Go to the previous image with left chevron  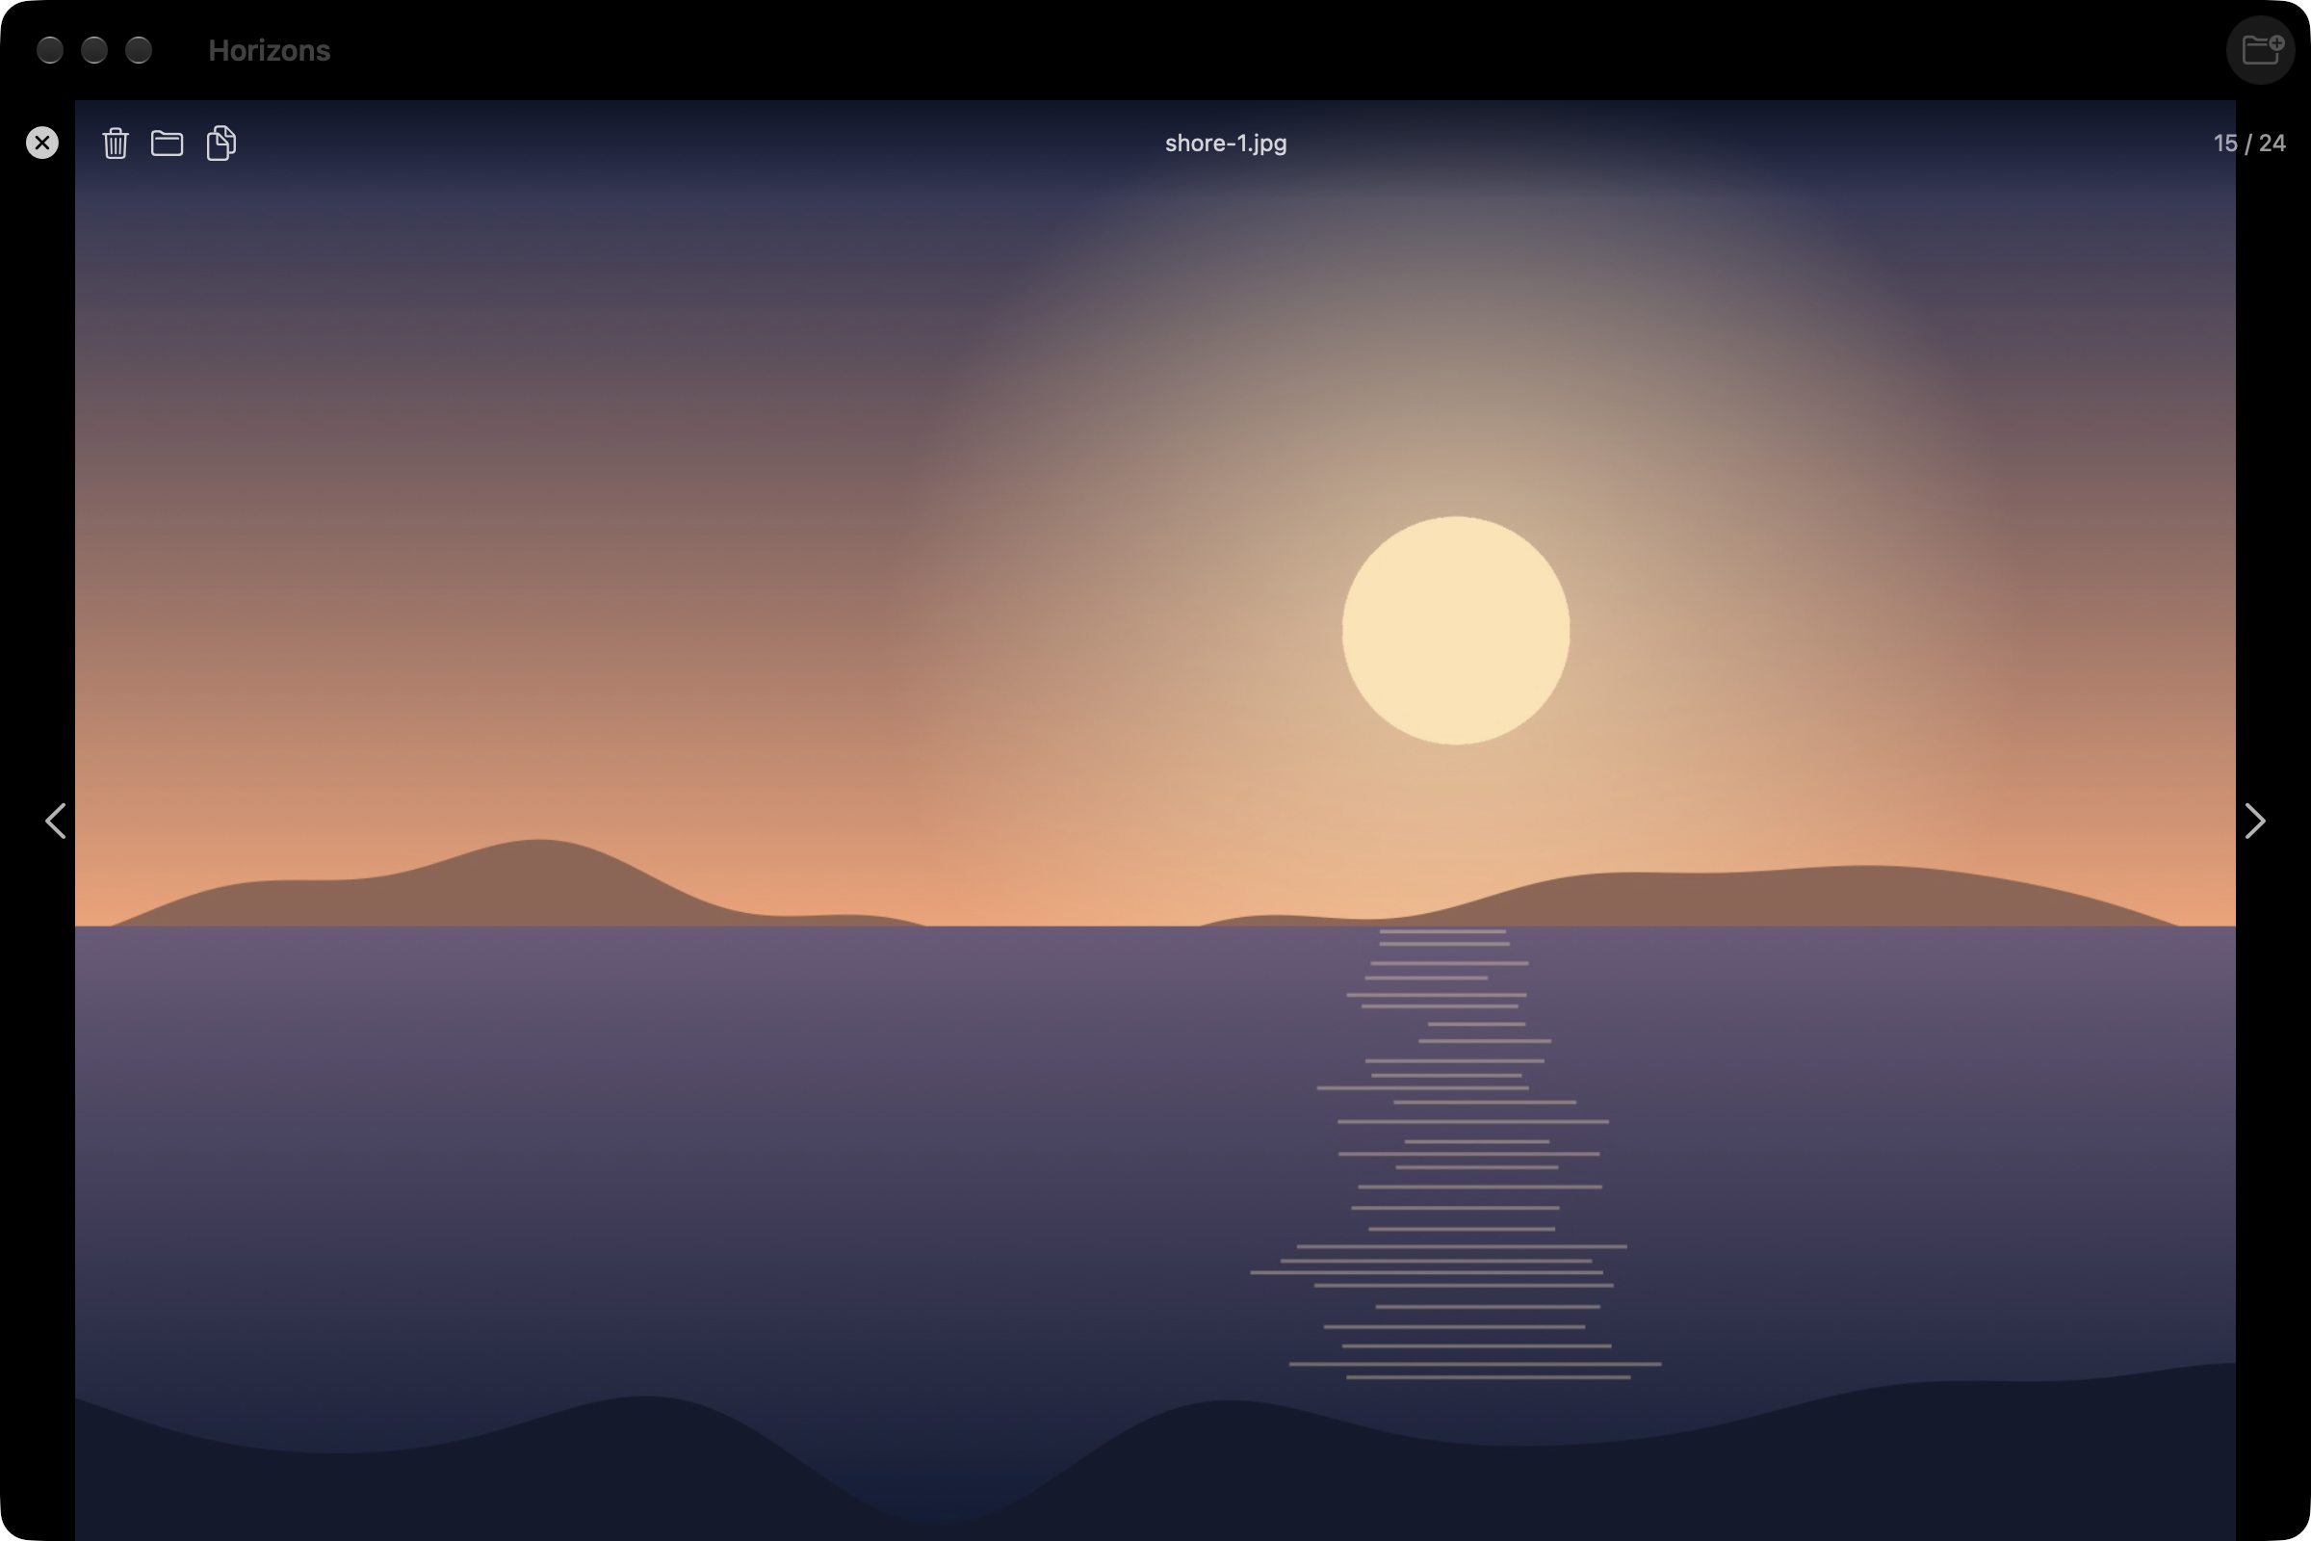56,821
